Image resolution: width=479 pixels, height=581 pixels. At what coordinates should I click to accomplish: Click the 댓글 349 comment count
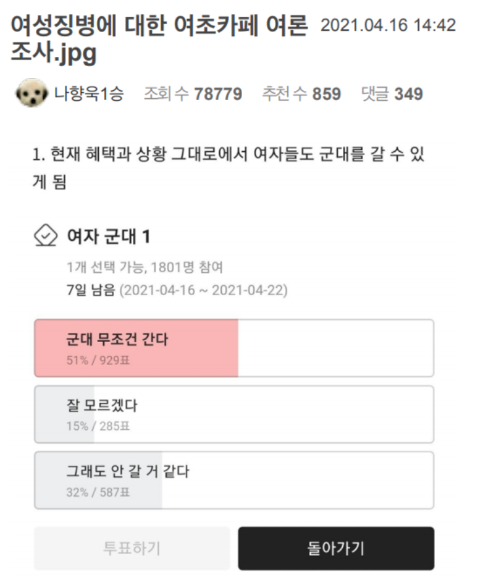(x=391, y=94)
